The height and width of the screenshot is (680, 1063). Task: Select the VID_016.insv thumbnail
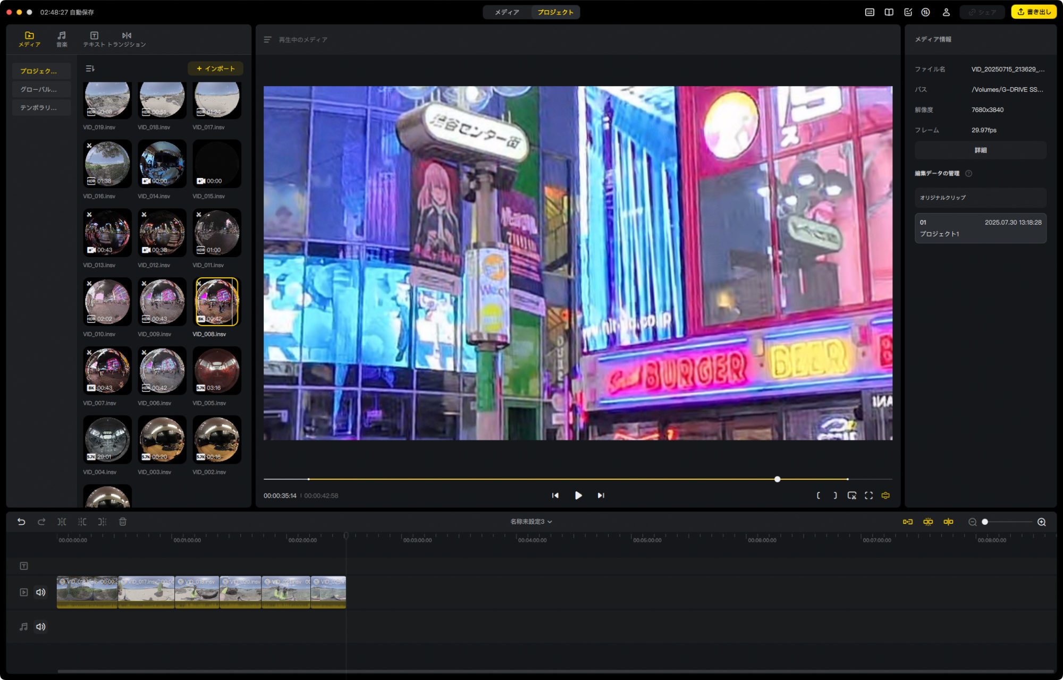[x=107, y=164]
